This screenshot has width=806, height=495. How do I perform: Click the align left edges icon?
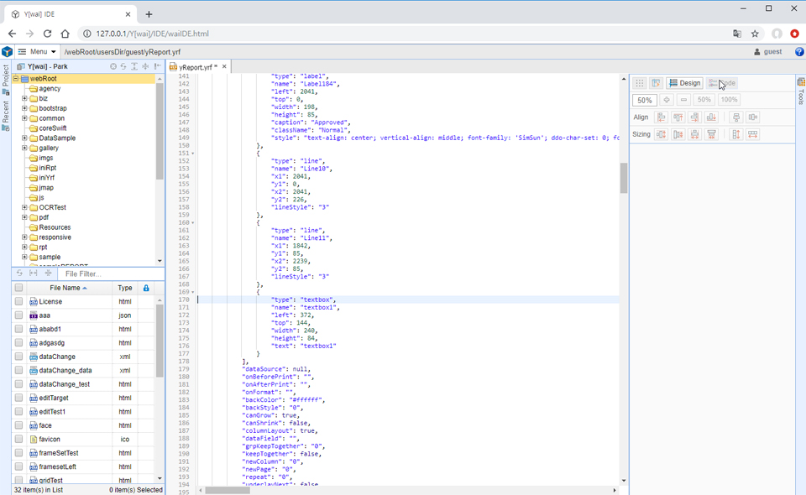click(x=662, y=117)
